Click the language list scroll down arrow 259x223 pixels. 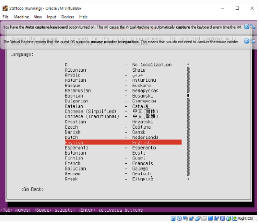[188, 179]
